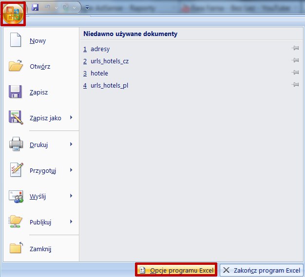
Task: Expand the Wyślij submenu arrow
Action: pyautogui.click(x=71, y=196)
